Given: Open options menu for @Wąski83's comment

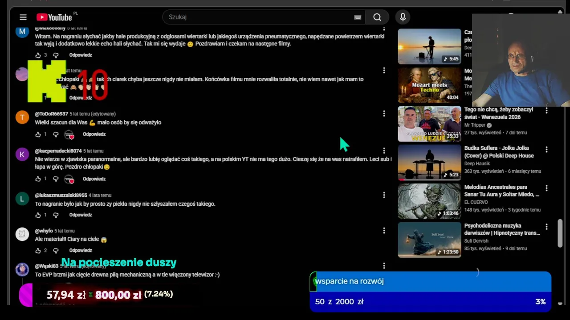Looking at the screenshot, I should (384, 266).
